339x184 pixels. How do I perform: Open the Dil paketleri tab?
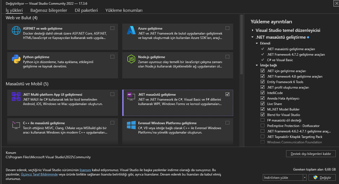pyautogui.click(x=86, y=10)
